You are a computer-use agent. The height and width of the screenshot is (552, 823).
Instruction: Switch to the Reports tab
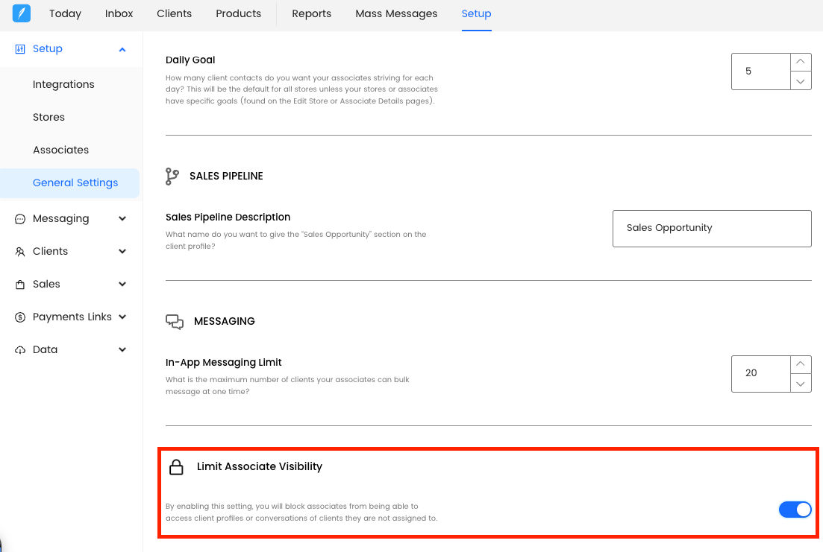(x=311, y=13)
